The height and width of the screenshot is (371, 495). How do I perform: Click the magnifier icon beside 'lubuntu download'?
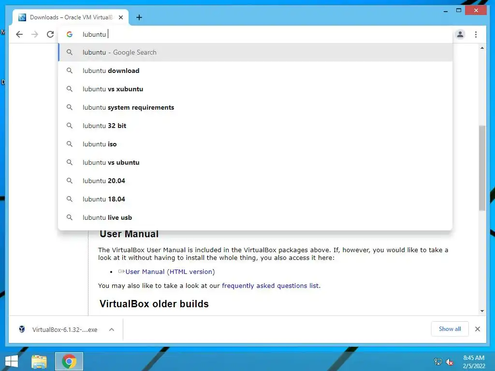pos(70,71)
